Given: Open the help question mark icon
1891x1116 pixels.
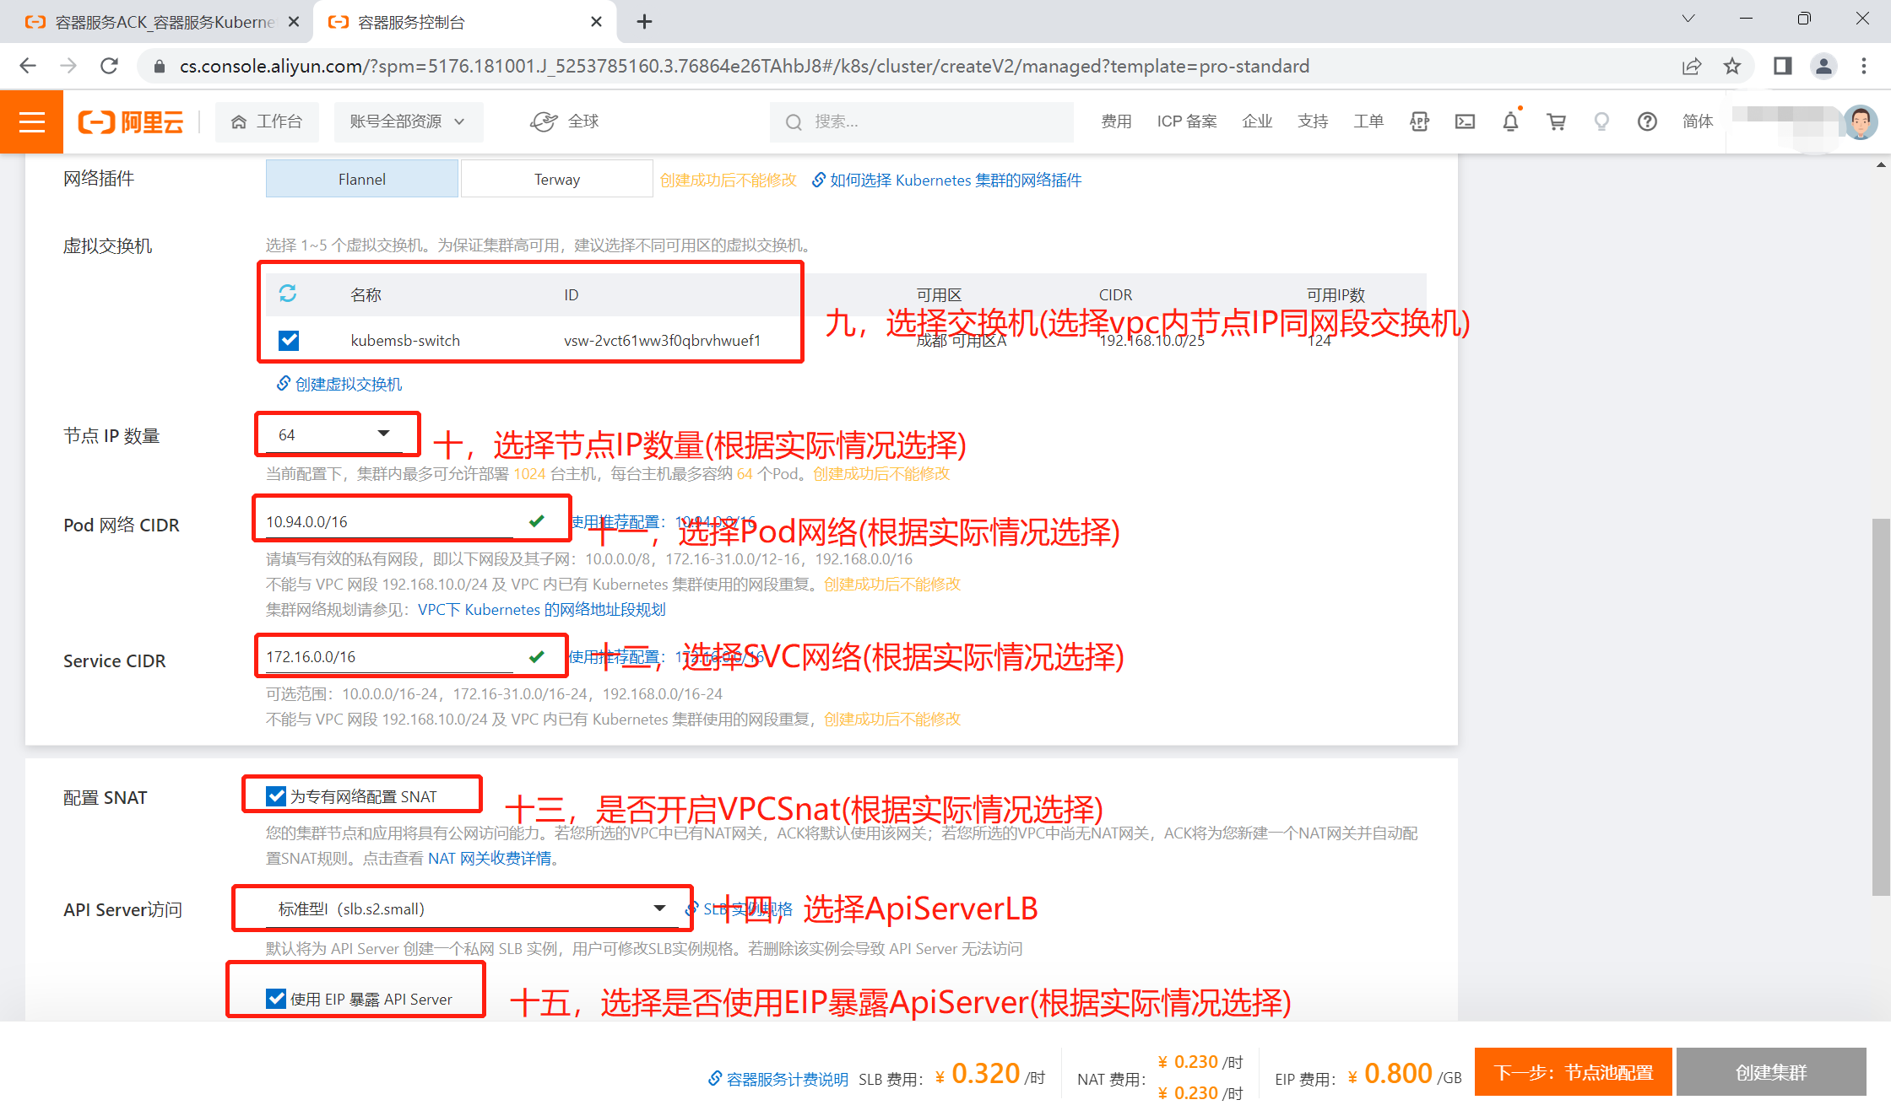Looking at the screenshot, I should [x=1646, y=122].
